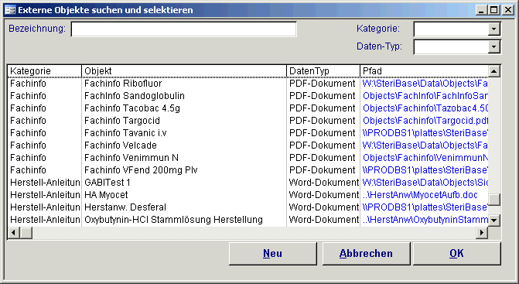The image size is (519, 284).
Task: Focus the Bezeichnung search field
Action: 184,29
